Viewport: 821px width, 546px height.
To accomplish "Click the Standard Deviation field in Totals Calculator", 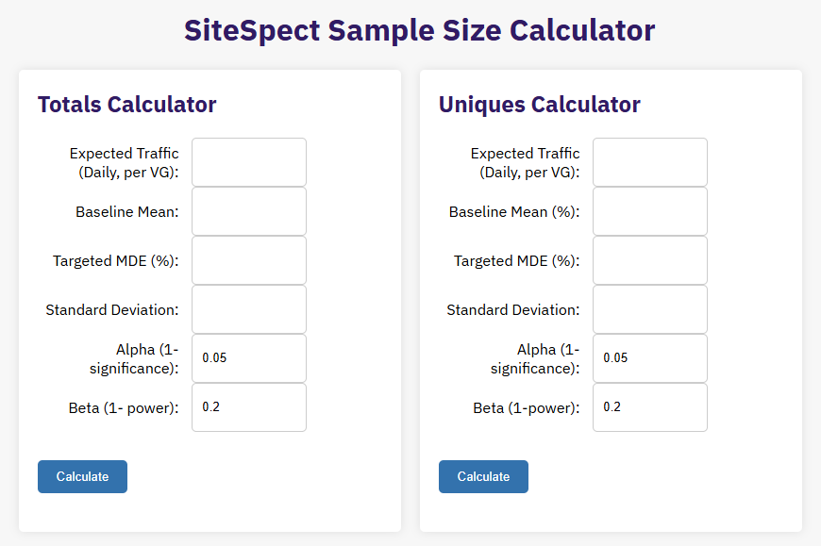I will 248,308.
